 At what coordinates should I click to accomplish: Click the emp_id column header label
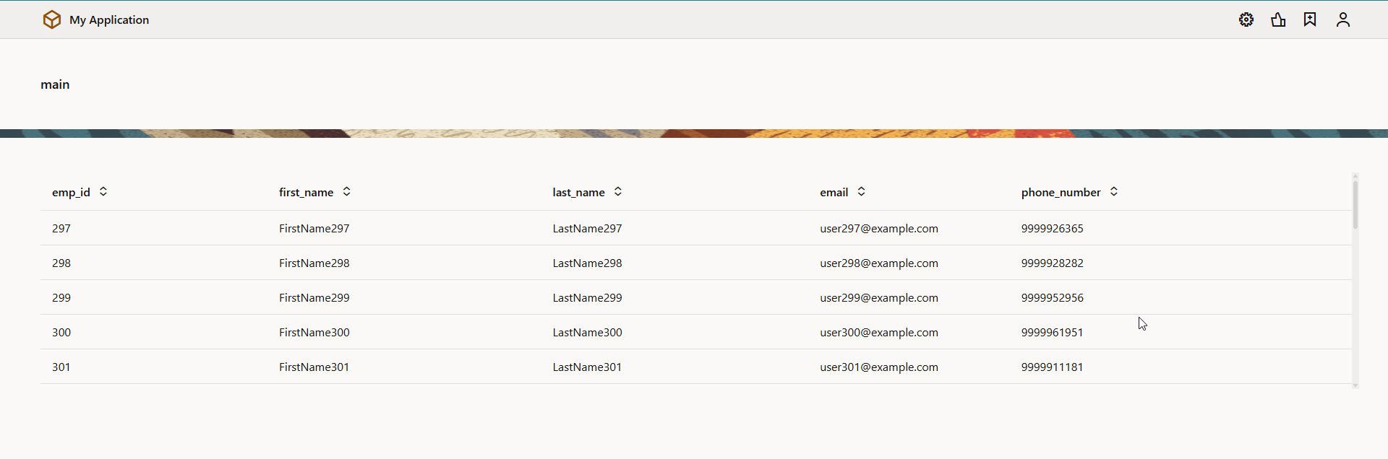[71, 192]
